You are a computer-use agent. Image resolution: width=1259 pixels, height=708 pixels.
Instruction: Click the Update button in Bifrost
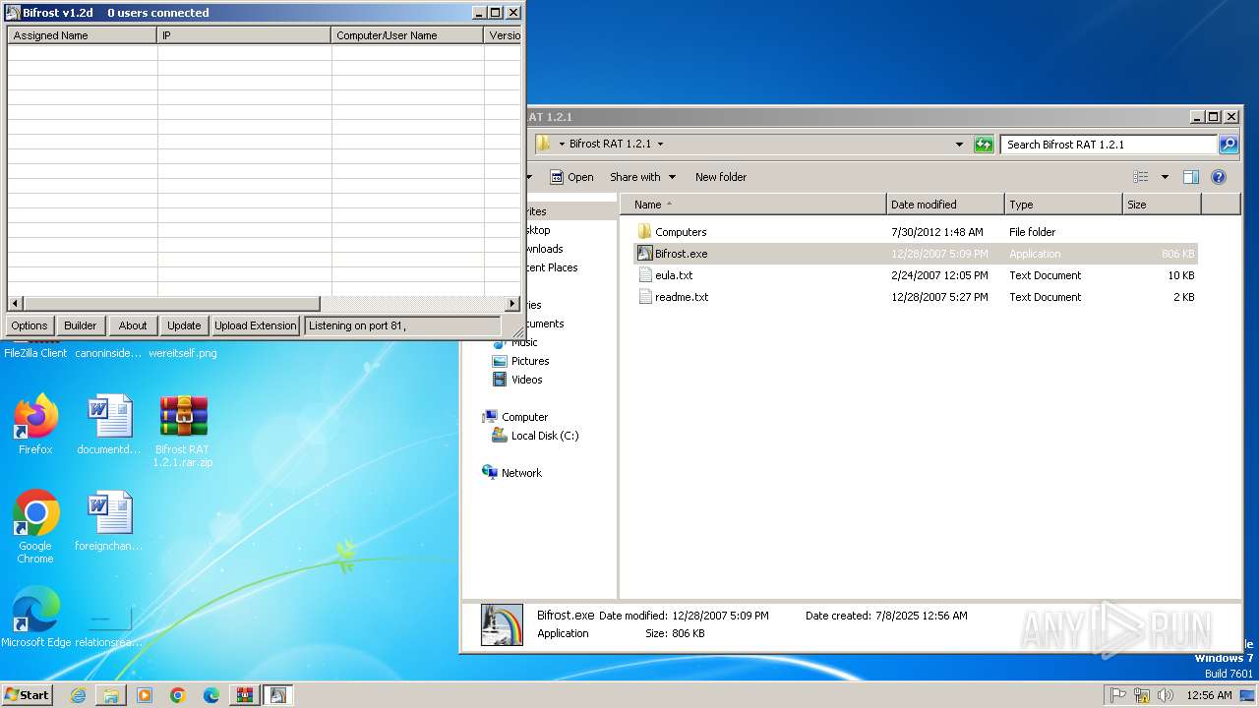(x=184, y=325)
